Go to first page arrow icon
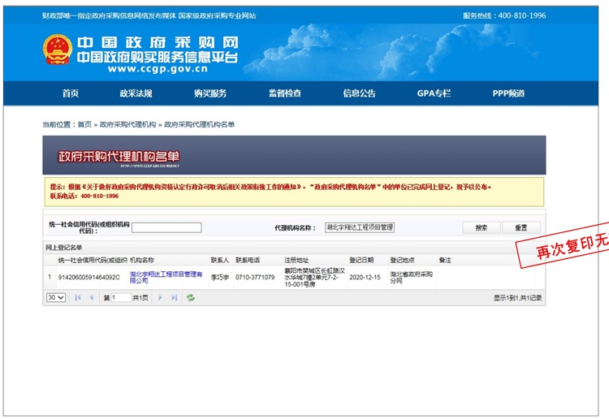Viewport: 609px width, 419px height. click(x=78, y=297)
